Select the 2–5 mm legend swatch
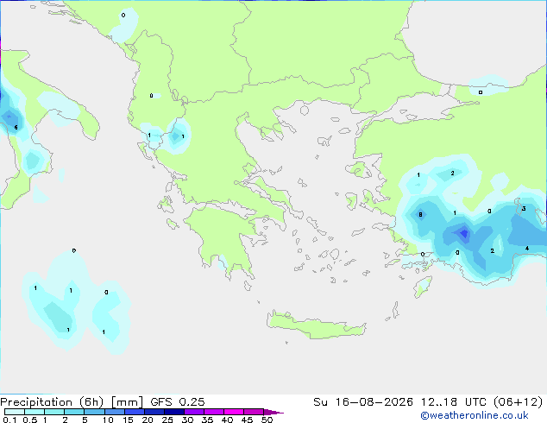 74,412
